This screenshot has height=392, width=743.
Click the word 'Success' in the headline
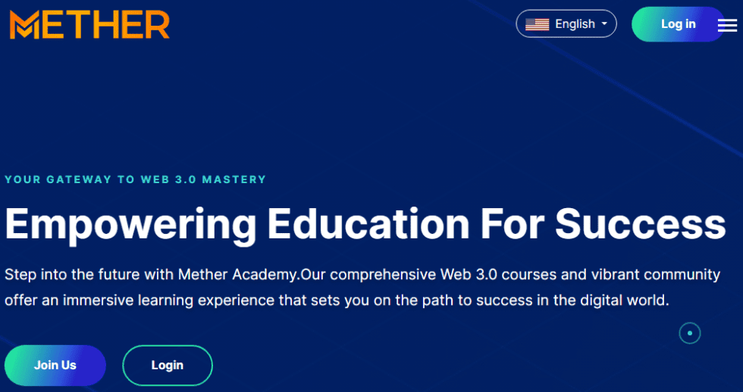[x=640, y=224]
